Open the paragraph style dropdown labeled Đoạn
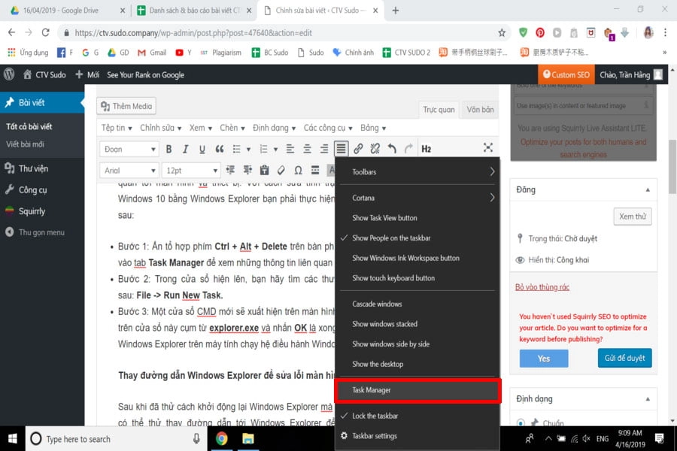Image resolution: width=677 pixels, height=451 pixels. click(x=129, y=149)
